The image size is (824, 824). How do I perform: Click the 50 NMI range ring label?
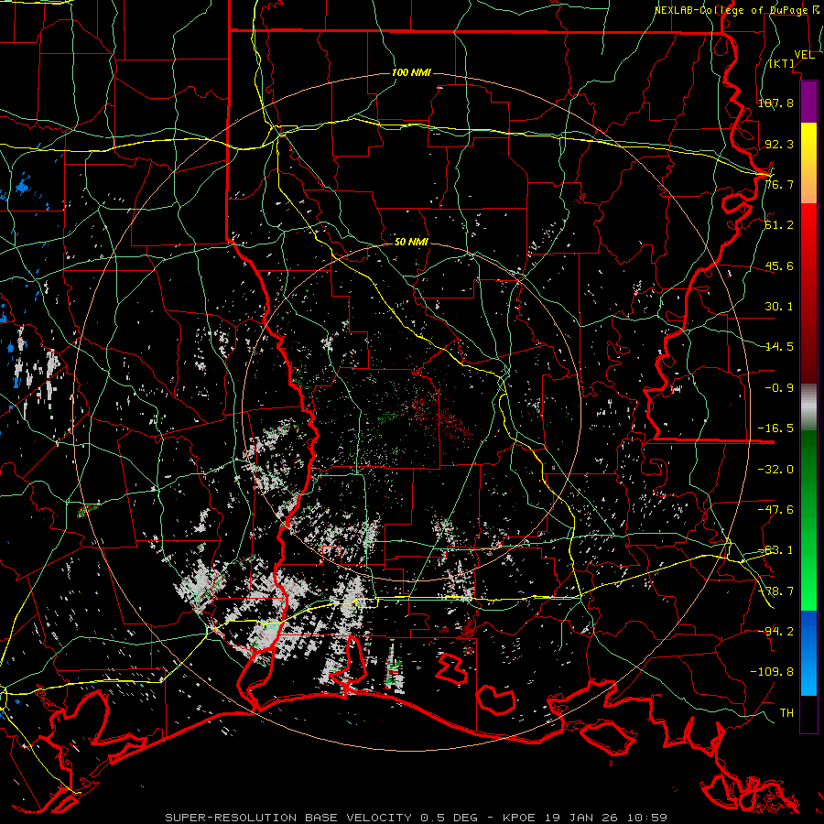coord(411,243)
